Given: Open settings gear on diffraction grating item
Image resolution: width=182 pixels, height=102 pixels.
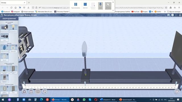Looking at the screenshot, I should (x=8, y=76).
